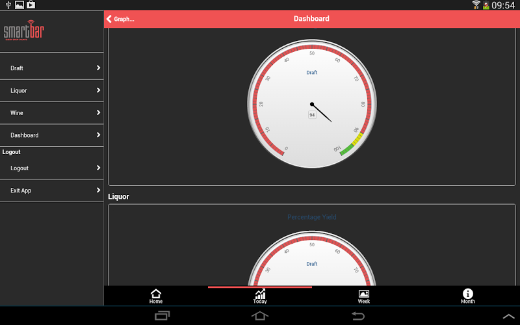This screenshot has height=325, width=520.
Task: Click the back arrow icon in header
Action: [109, 19]
